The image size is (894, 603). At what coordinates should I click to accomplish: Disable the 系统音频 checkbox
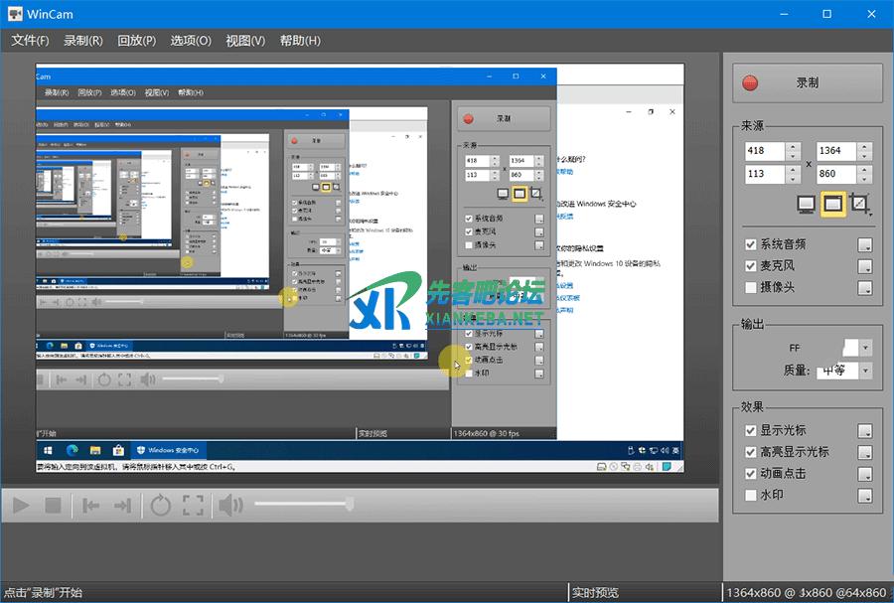click(x=752, y=244)
